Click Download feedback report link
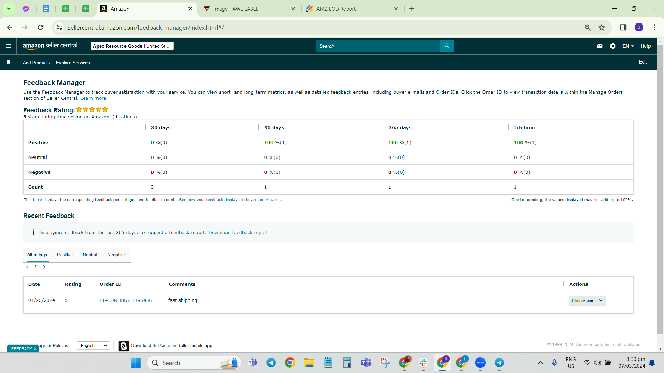664x373 pixels. [x=238, y=233]
